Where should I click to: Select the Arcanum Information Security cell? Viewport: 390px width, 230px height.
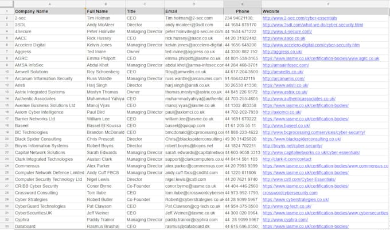pyautogui.click(x=50, y=78)
